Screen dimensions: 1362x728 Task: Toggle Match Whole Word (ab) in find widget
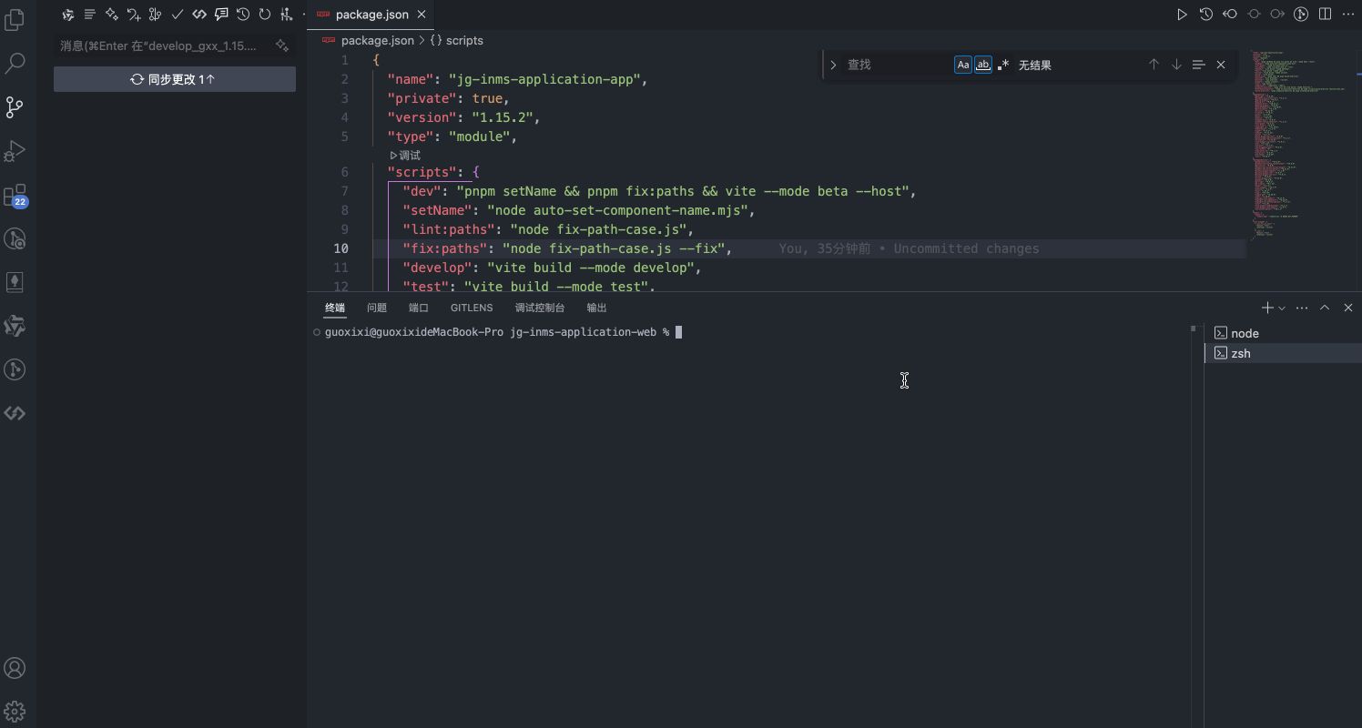tap(983, 65)
